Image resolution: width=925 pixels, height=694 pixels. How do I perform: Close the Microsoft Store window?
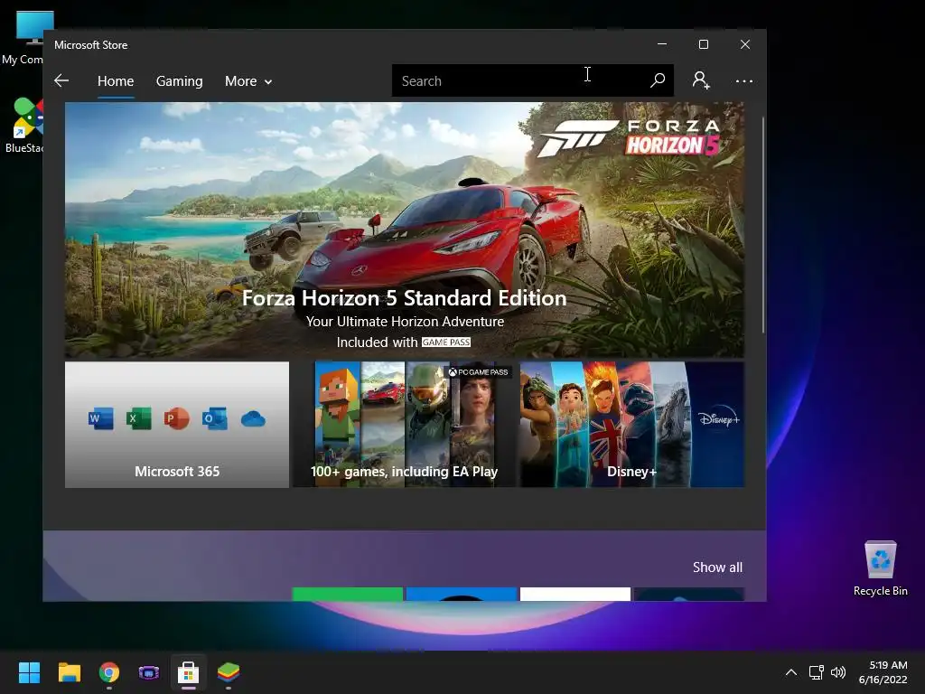[x=745, y=44]
